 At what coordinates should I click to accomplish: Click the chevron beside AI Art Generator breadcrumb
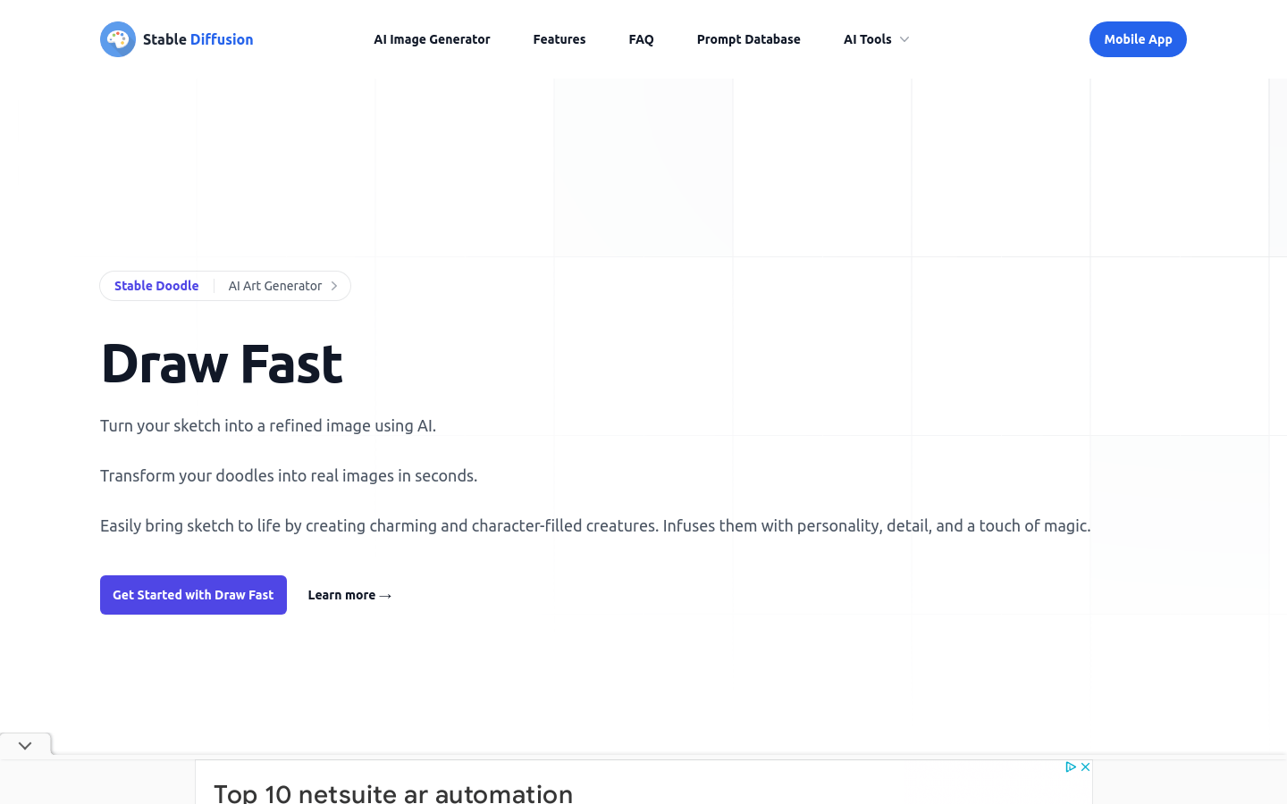(335, 286)
